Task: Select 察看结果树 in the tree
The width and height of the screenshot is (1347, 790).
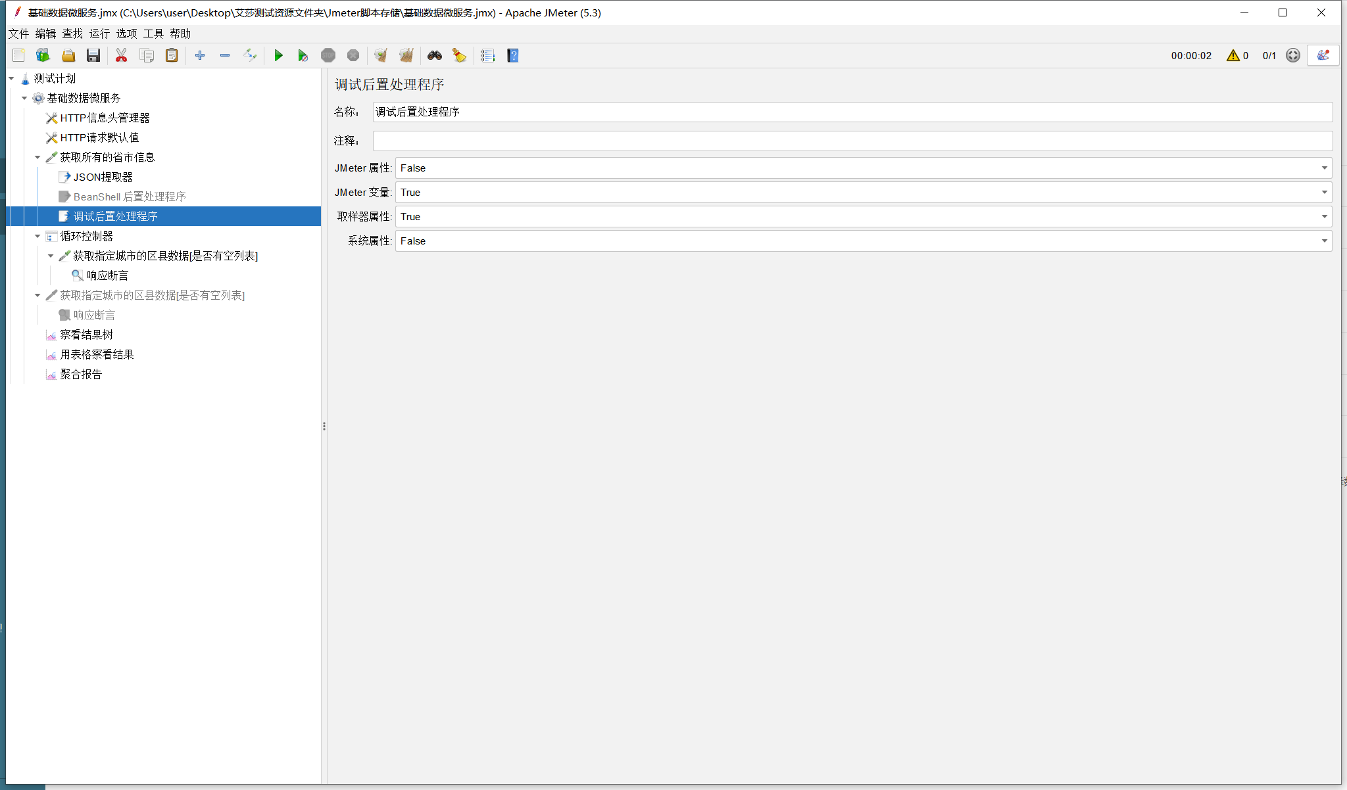Action: 86,335
